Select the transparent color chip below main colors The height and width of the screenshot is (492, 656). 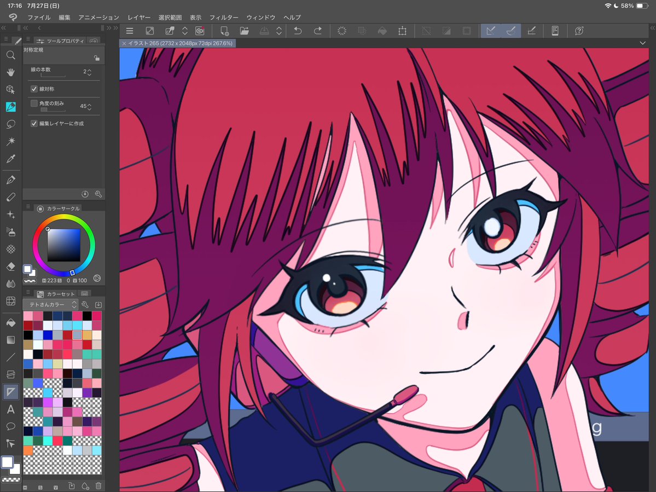tap(11, 479)
